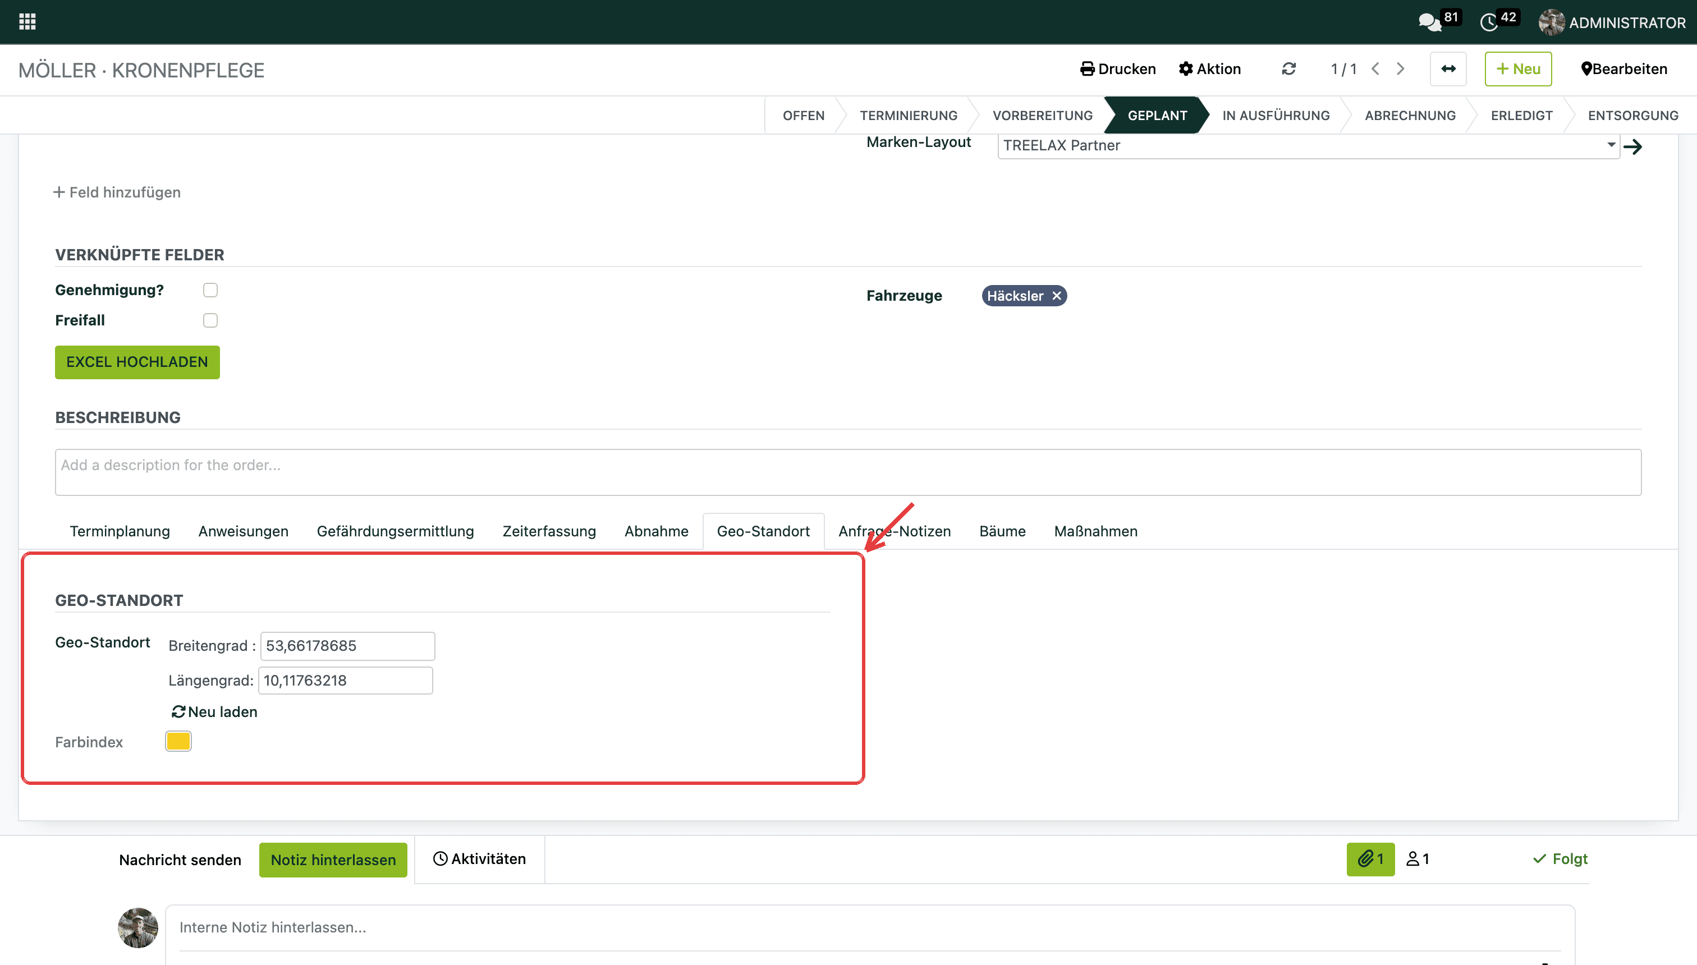
Task: Open the Zeiterfassung tab
Action: [549, 531]
